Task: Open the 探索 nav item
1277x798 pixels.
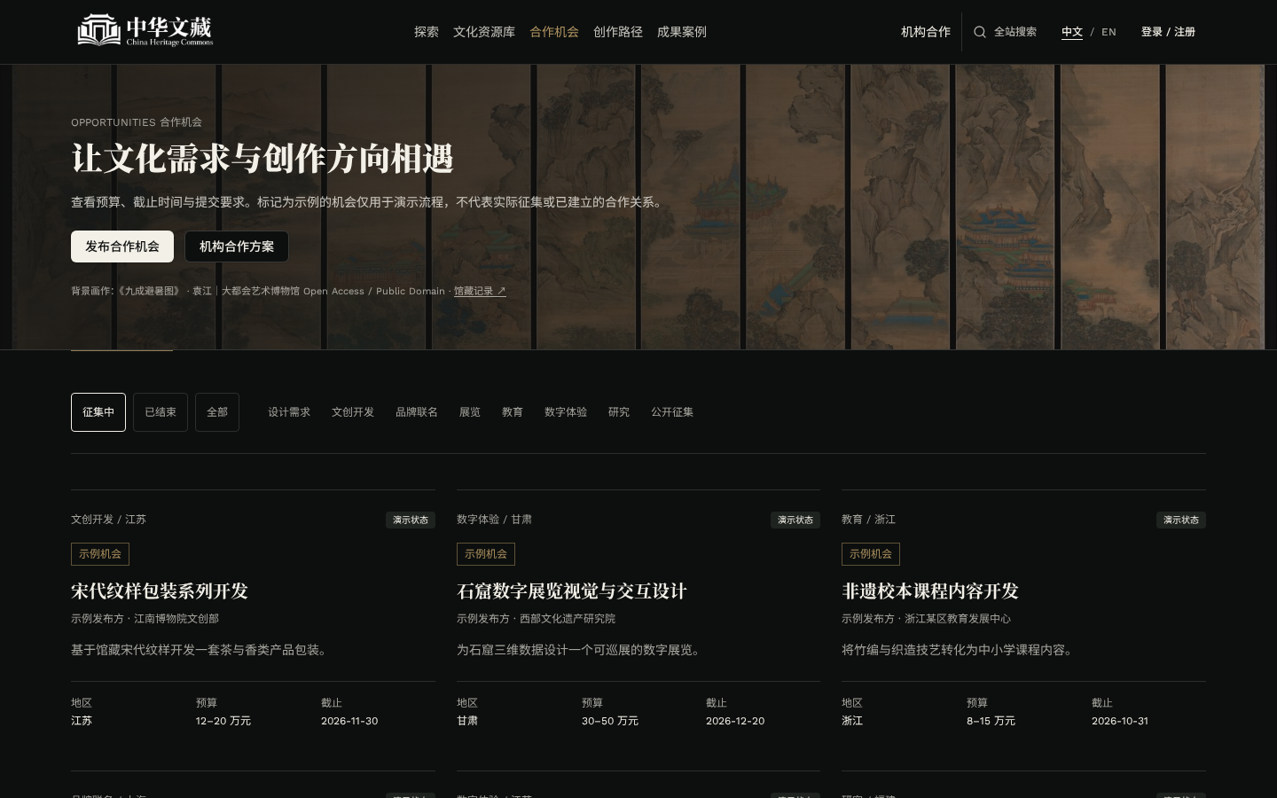Action: tap(427, 32)
